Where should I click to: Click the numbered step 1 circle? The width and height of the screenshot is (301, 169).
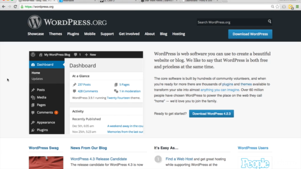(158, 159)
